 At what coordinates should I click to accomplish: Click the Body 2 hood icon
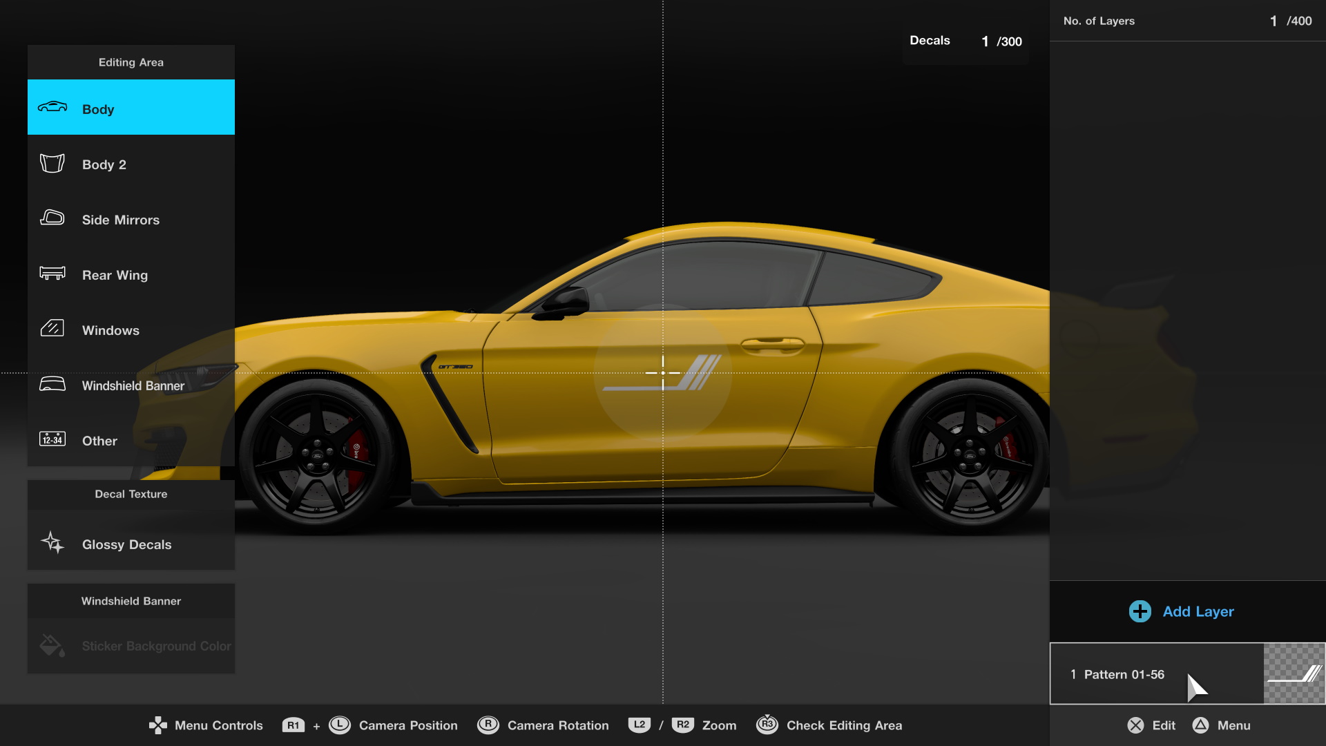(52, 163)
